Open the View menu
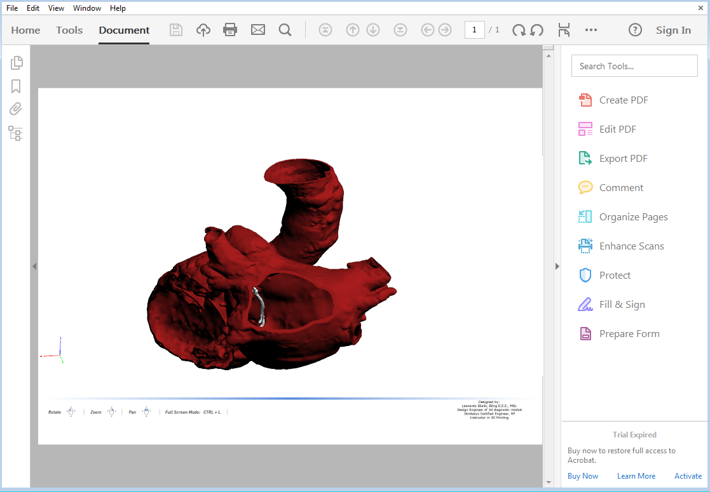Image resolution: width=710 pixels, height=492 pixels. coord(56,8)
